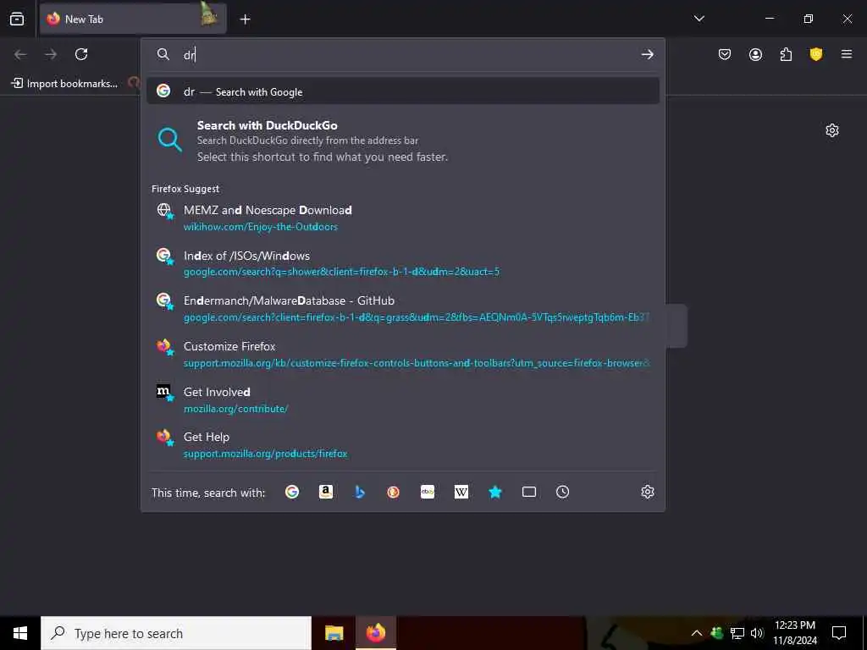Screen dimensions: 867x650
Task: Click the yellow shield extension icon
Action: (816, 54)
